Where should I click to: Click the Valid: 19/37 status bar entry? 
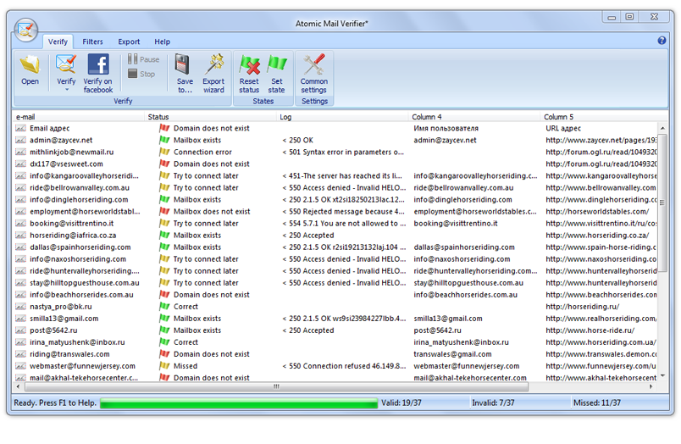tap(401, 402)
